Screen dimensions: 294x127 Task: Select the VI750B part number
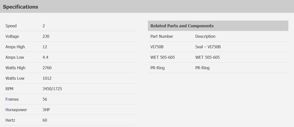click(x=157, y=47)
